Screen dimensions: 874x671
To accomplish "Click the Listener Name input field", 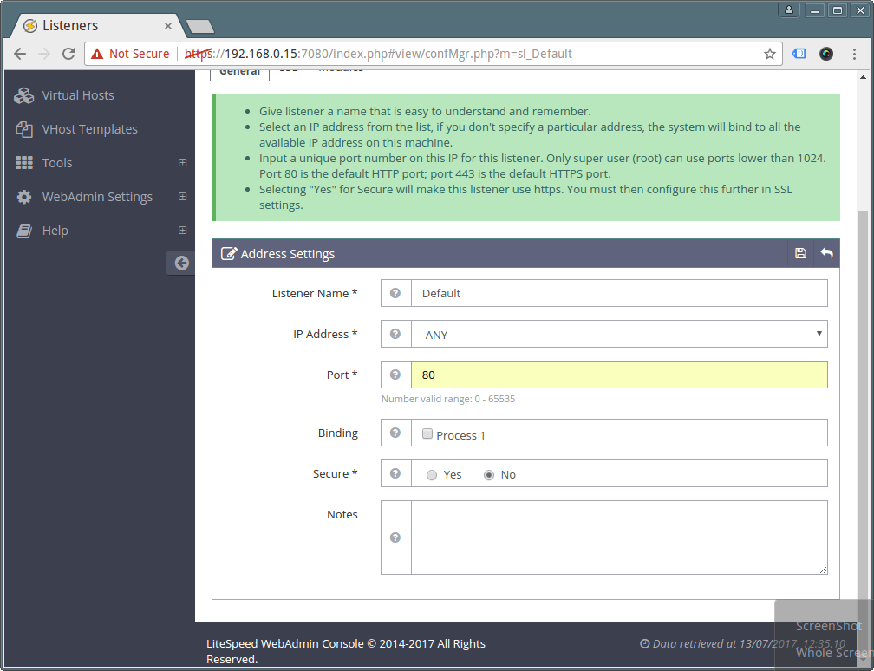I will click(x=619, y=293).
